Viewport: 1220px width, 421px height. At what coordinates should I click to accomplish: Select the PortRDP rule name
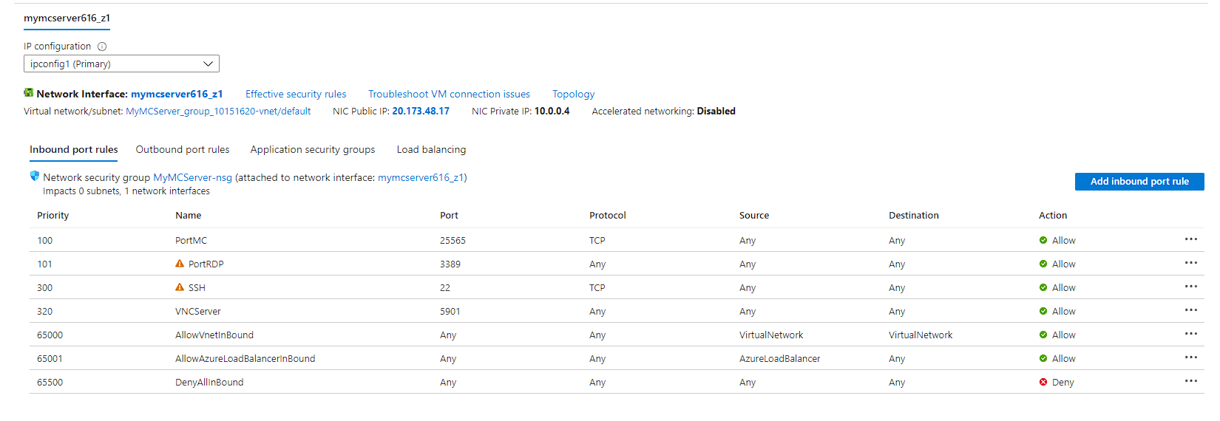pos(206,264)
